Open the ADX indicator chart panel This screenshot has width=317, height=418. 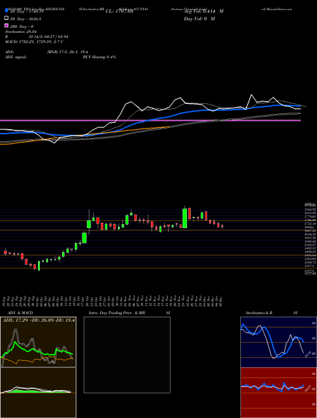(x=38, y=342)
